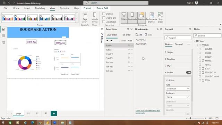Image resolution: width=222 pixels, height=125 pixels.
Task: Switch to General tab in Format pane
Action: click(179, 44)
